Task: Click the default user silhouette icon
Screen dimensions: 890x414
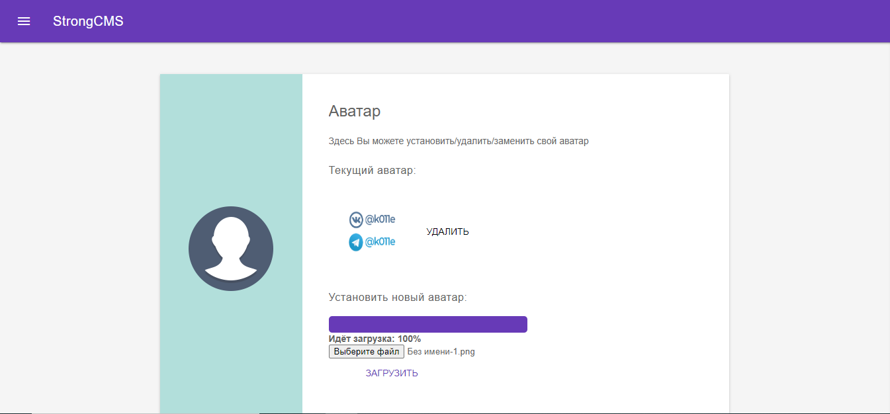Action: pos(231,249)
